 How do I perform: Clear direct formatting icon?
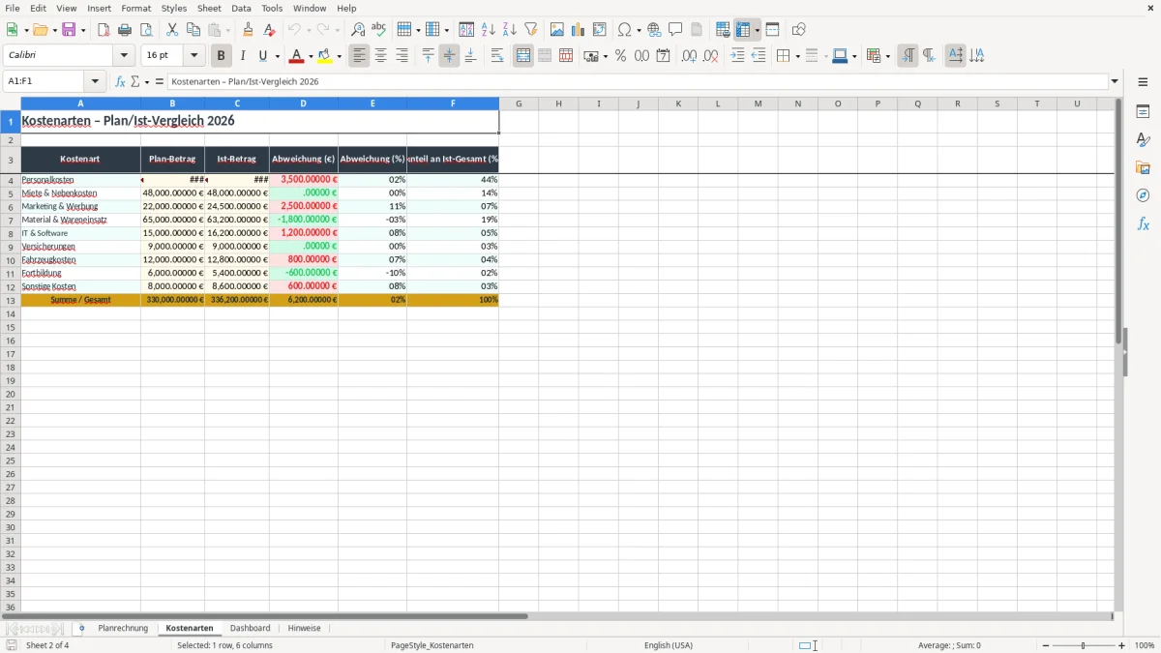(269, 30)
